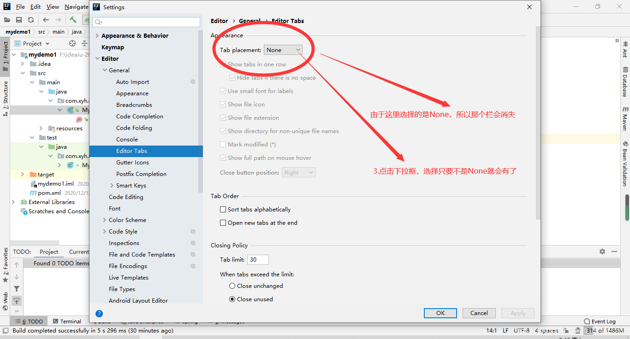Click the autoscroll to source icon in TODO panel
The width and height of the screenshot is (630, 339).
(17, 301)
